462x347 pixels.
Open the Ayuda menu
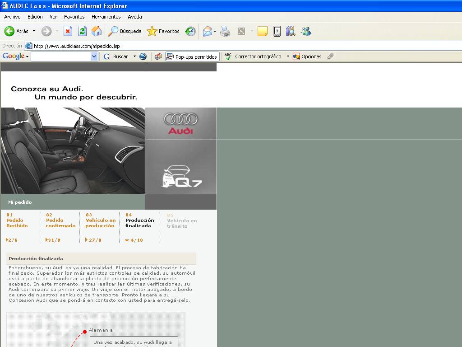[135, 17]
